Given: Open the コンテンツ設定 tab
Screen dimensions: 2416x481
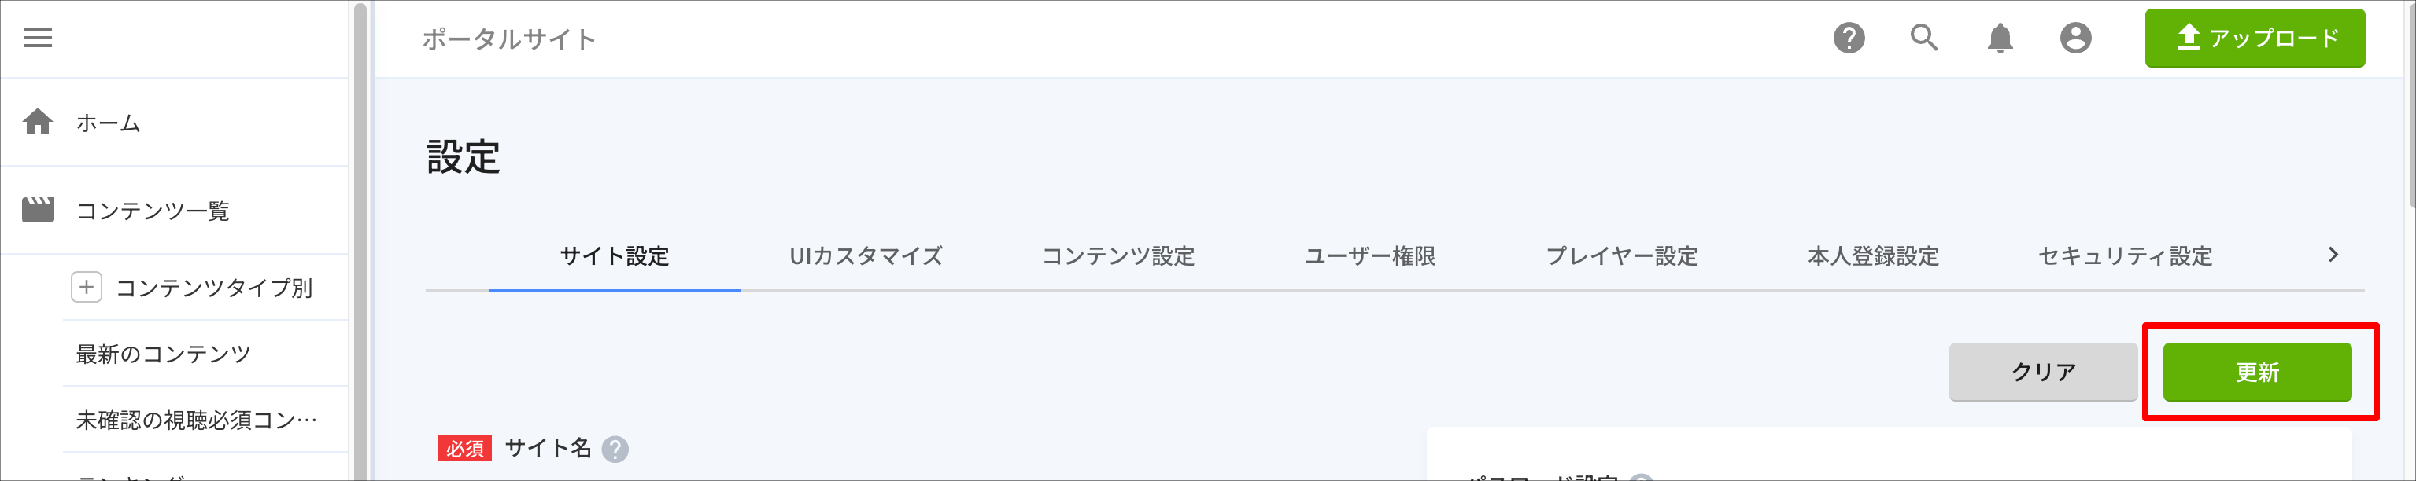Looking at the screenshot, I should pyautogui.click(x=1118, y=255).
